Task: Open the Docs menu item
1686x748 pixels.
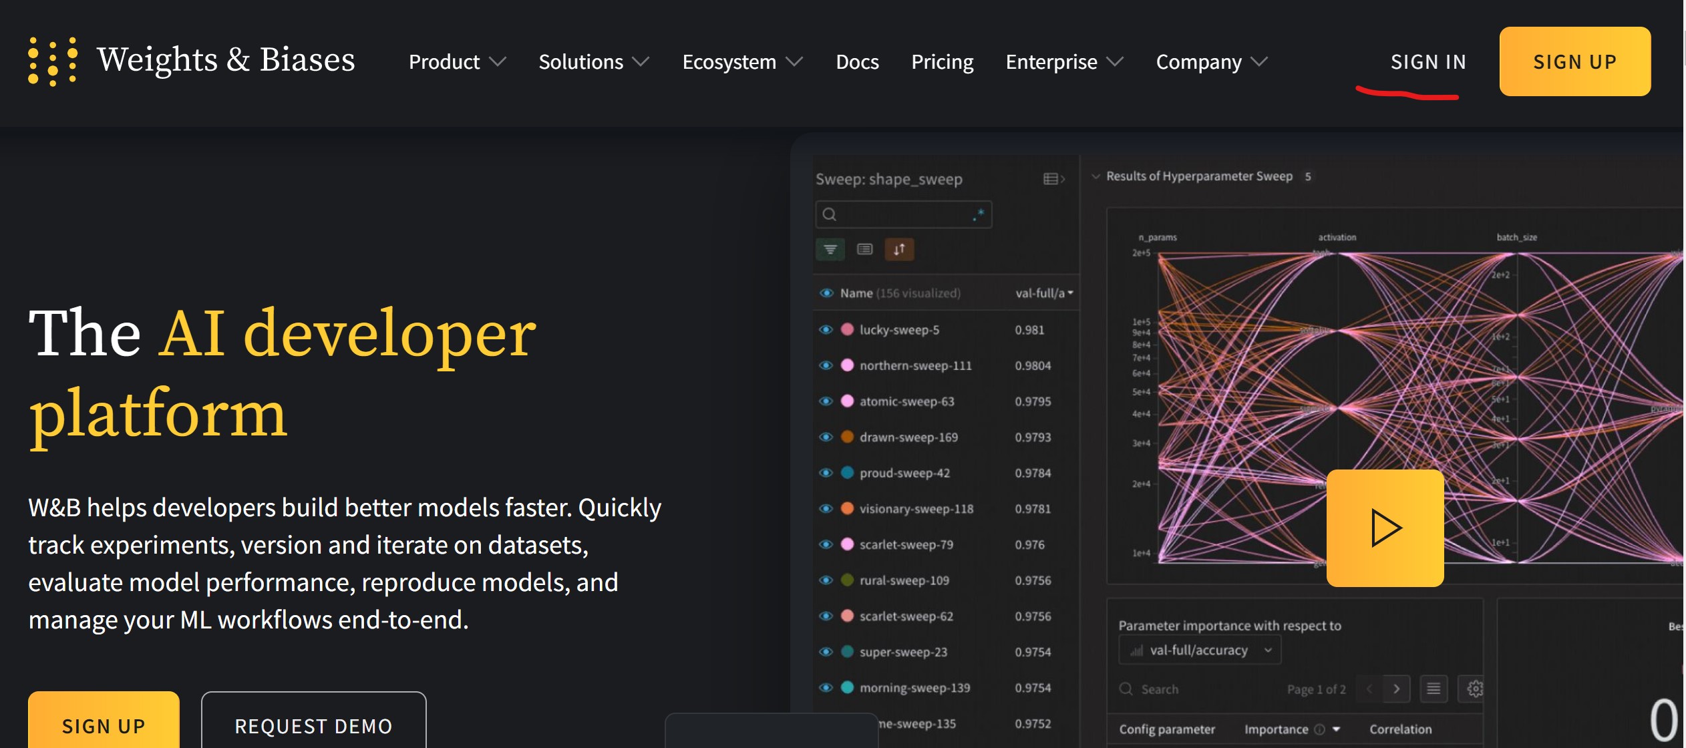Action: 857,60
